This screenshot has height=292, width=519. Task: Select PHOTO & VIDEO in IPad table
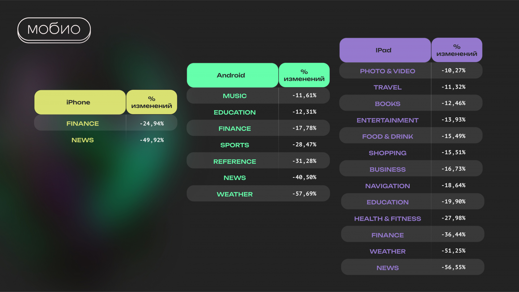pyautogui.click(x=387, y=71)
